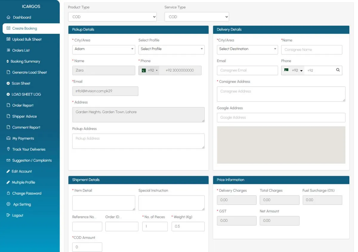Click the Price Information panel header
This screenshot has height=252, width=358.
click(x=281, y=180)
